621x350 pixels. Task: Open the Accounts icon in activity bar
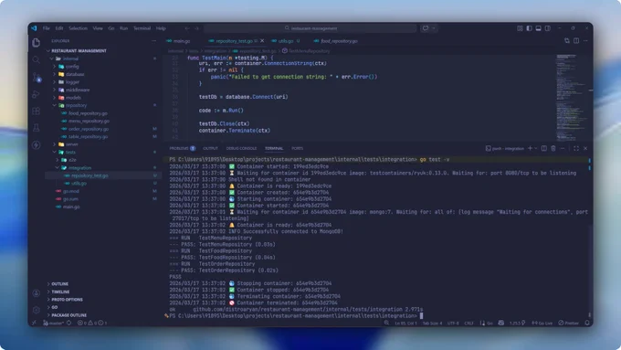36,293
